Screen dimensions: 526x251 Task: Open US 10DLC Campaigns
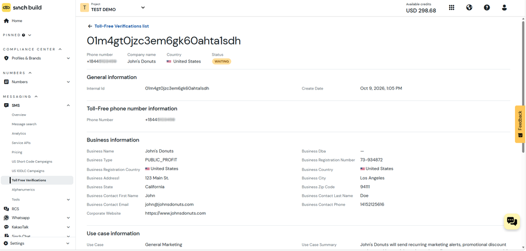point(28,171)
